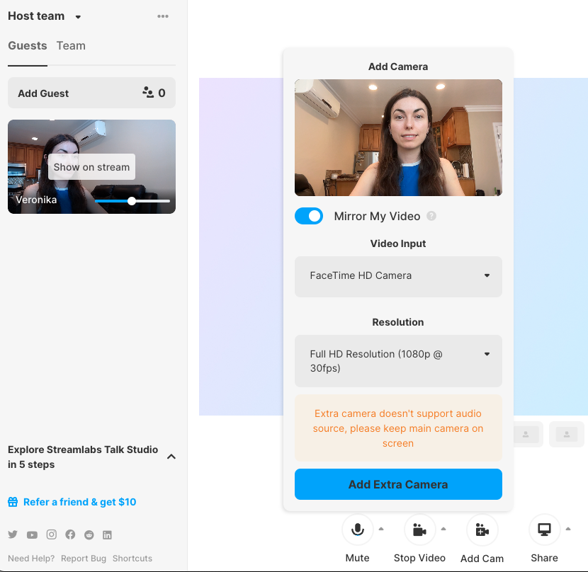
Task: Open the Video Input dropdown
Action: pyautogui.click(x=398, y=277)
